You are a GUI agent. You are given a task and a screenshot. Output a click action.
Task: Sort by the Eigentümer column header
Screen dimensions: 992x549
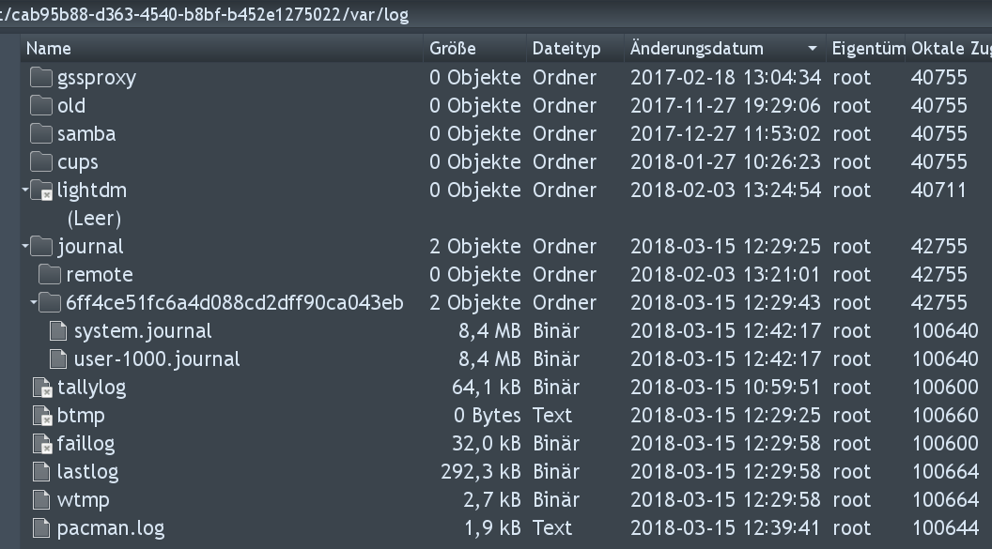(x=868, y=49)
